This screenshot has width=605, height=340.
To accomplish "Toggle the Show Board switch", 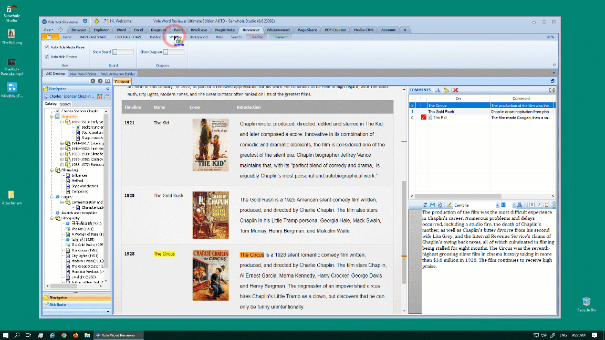I will [x=122, y=52].
